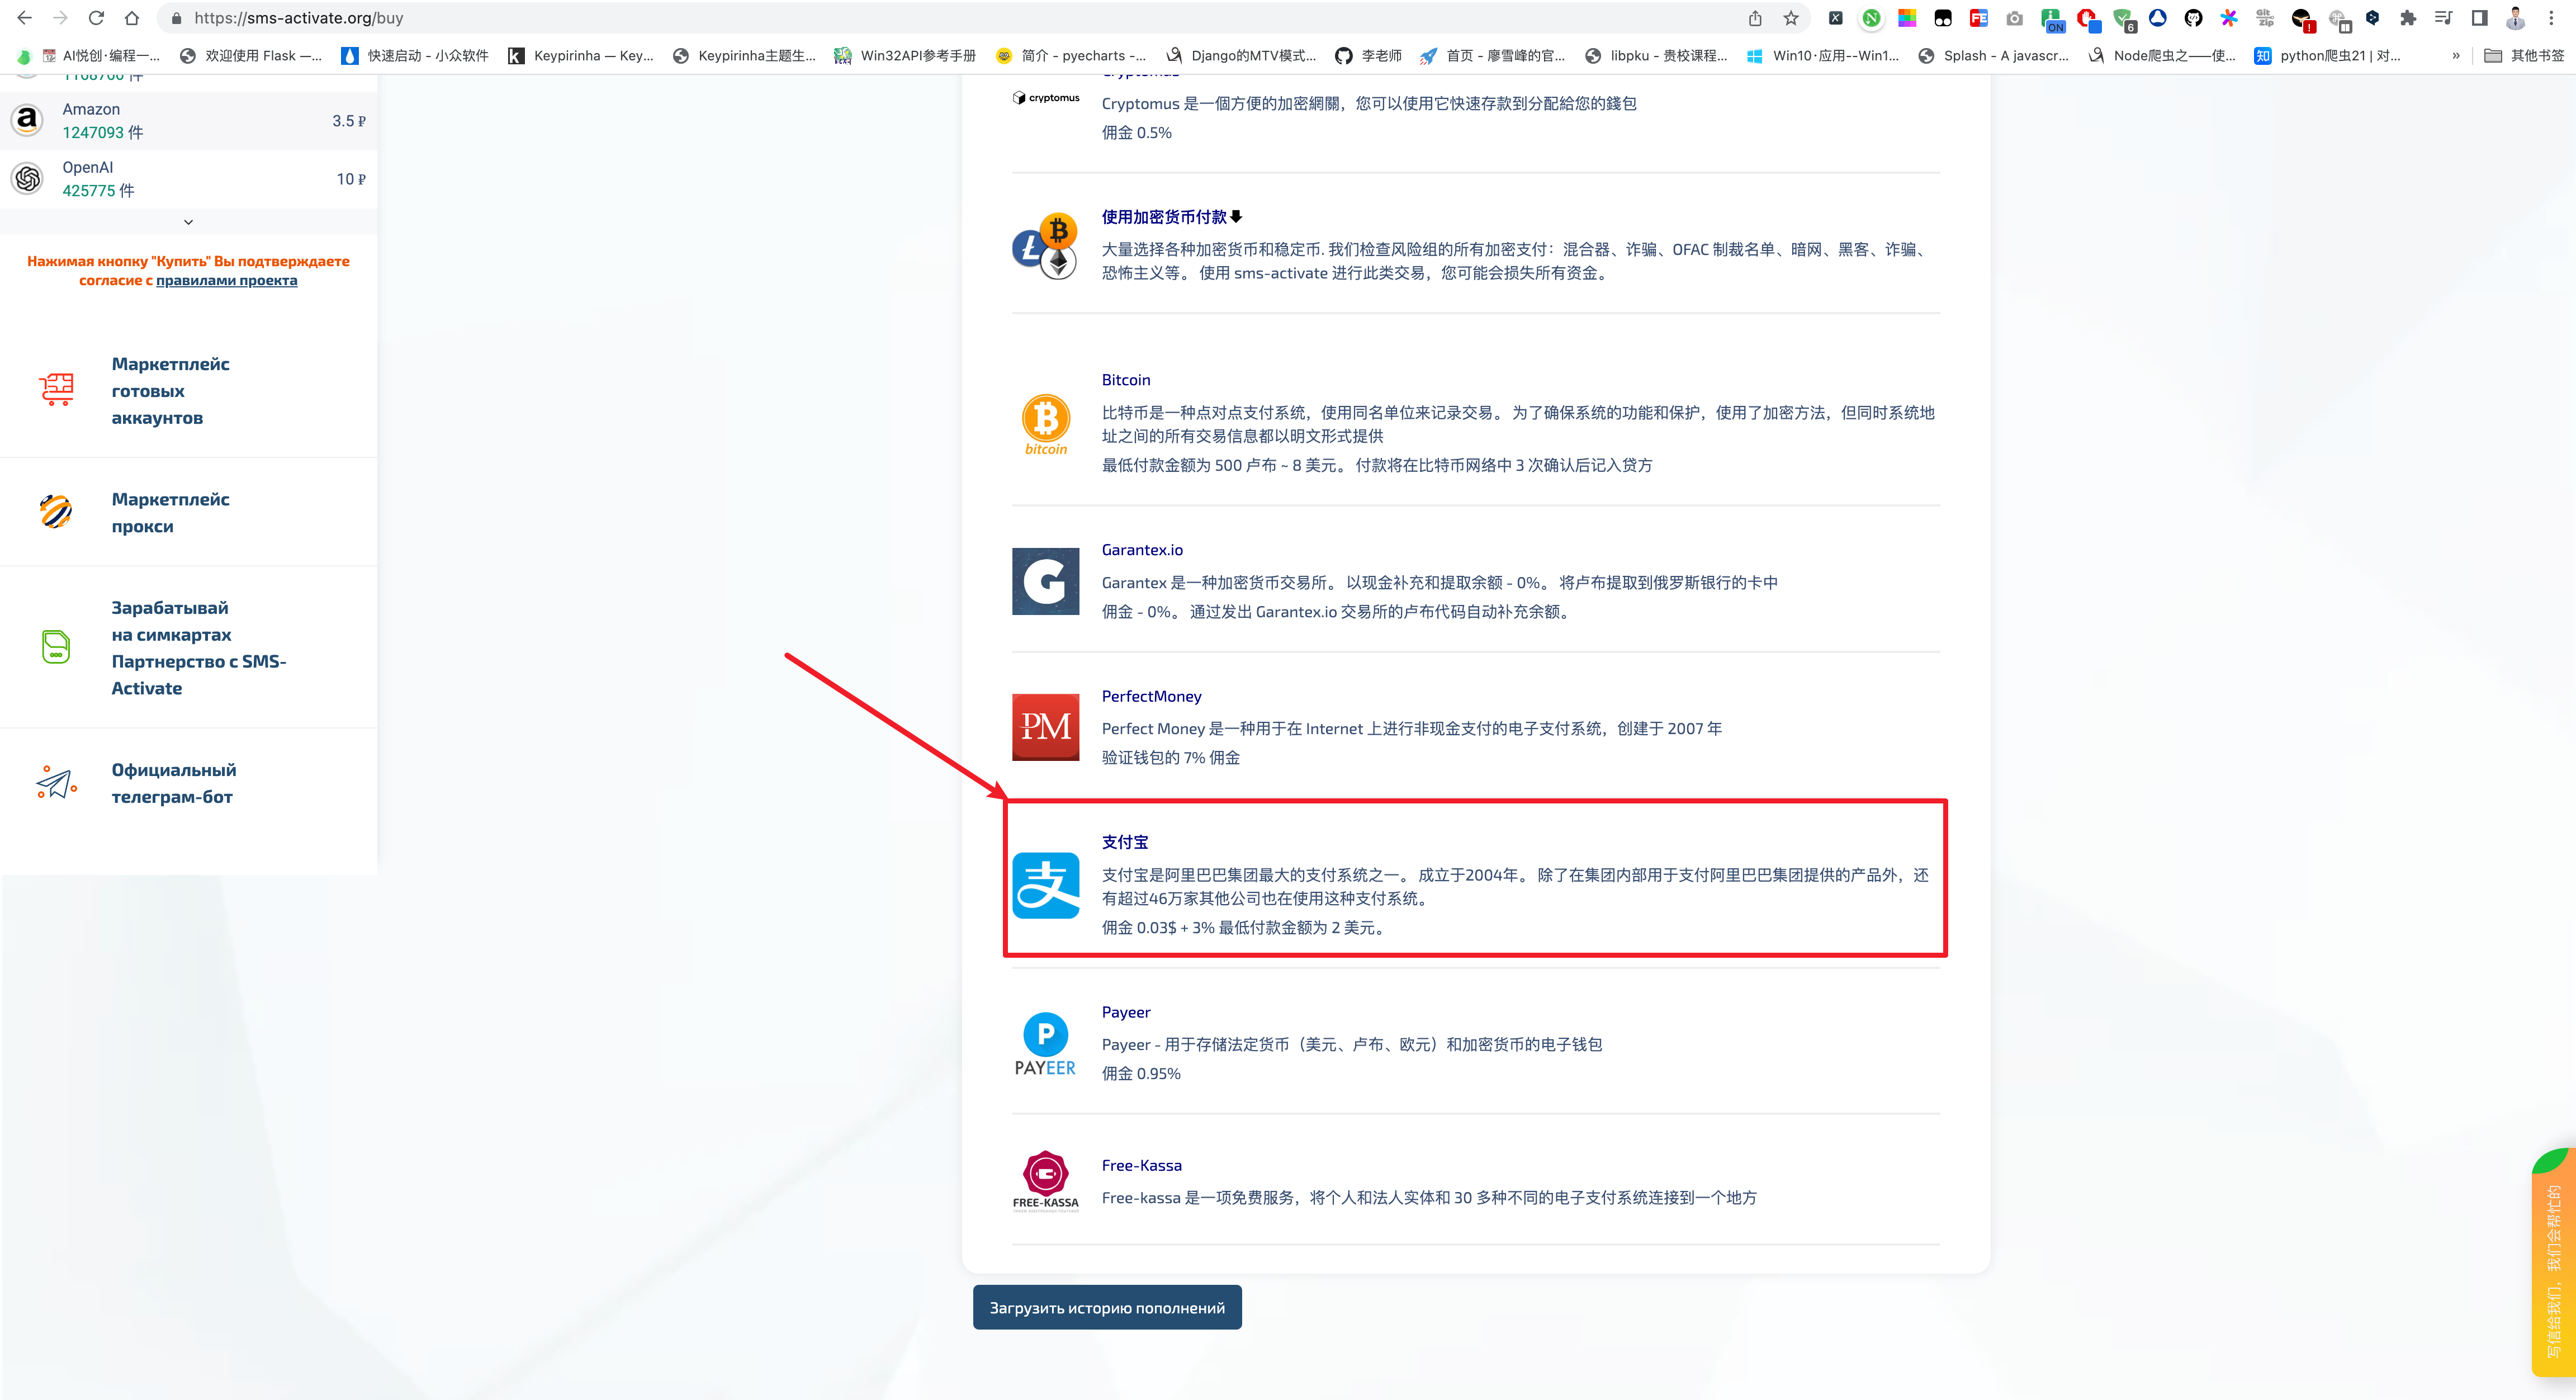Open Официальный телеграм-бот link

[x=174, y=783]
